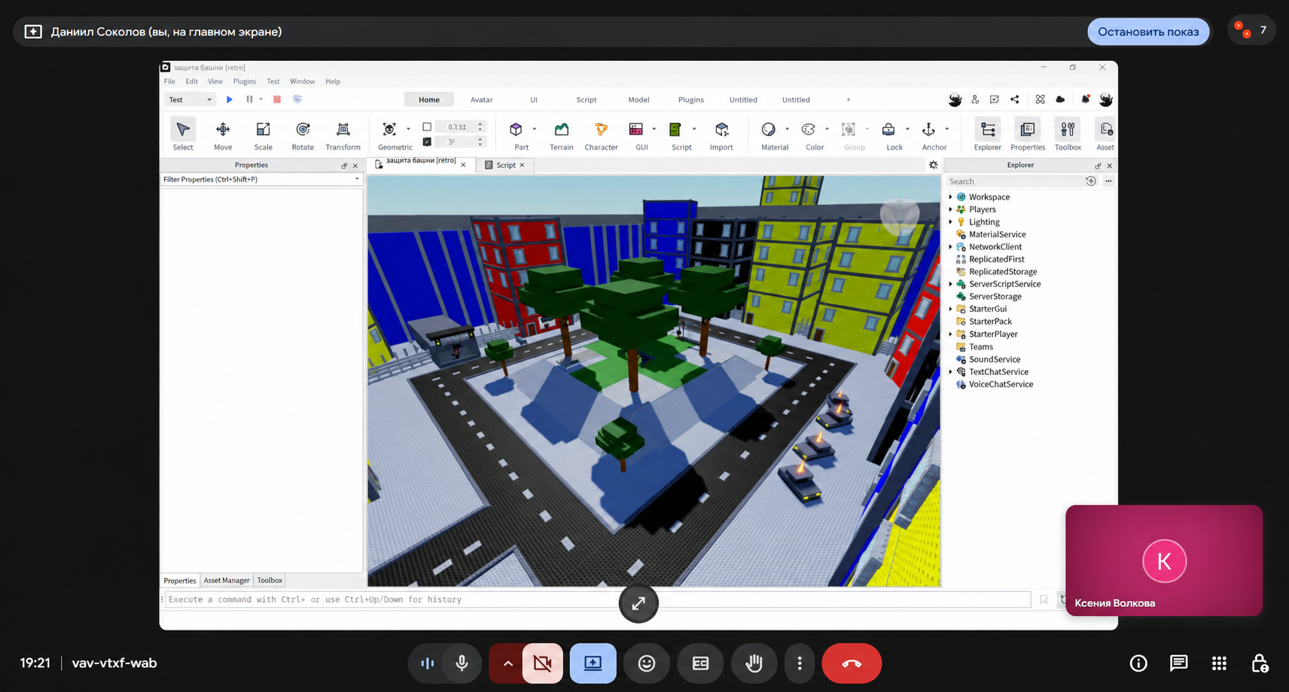The width and height of the screenshot is (1289, 692).
Task: Click the share icon in top bar
Action: click(1015, 99)
